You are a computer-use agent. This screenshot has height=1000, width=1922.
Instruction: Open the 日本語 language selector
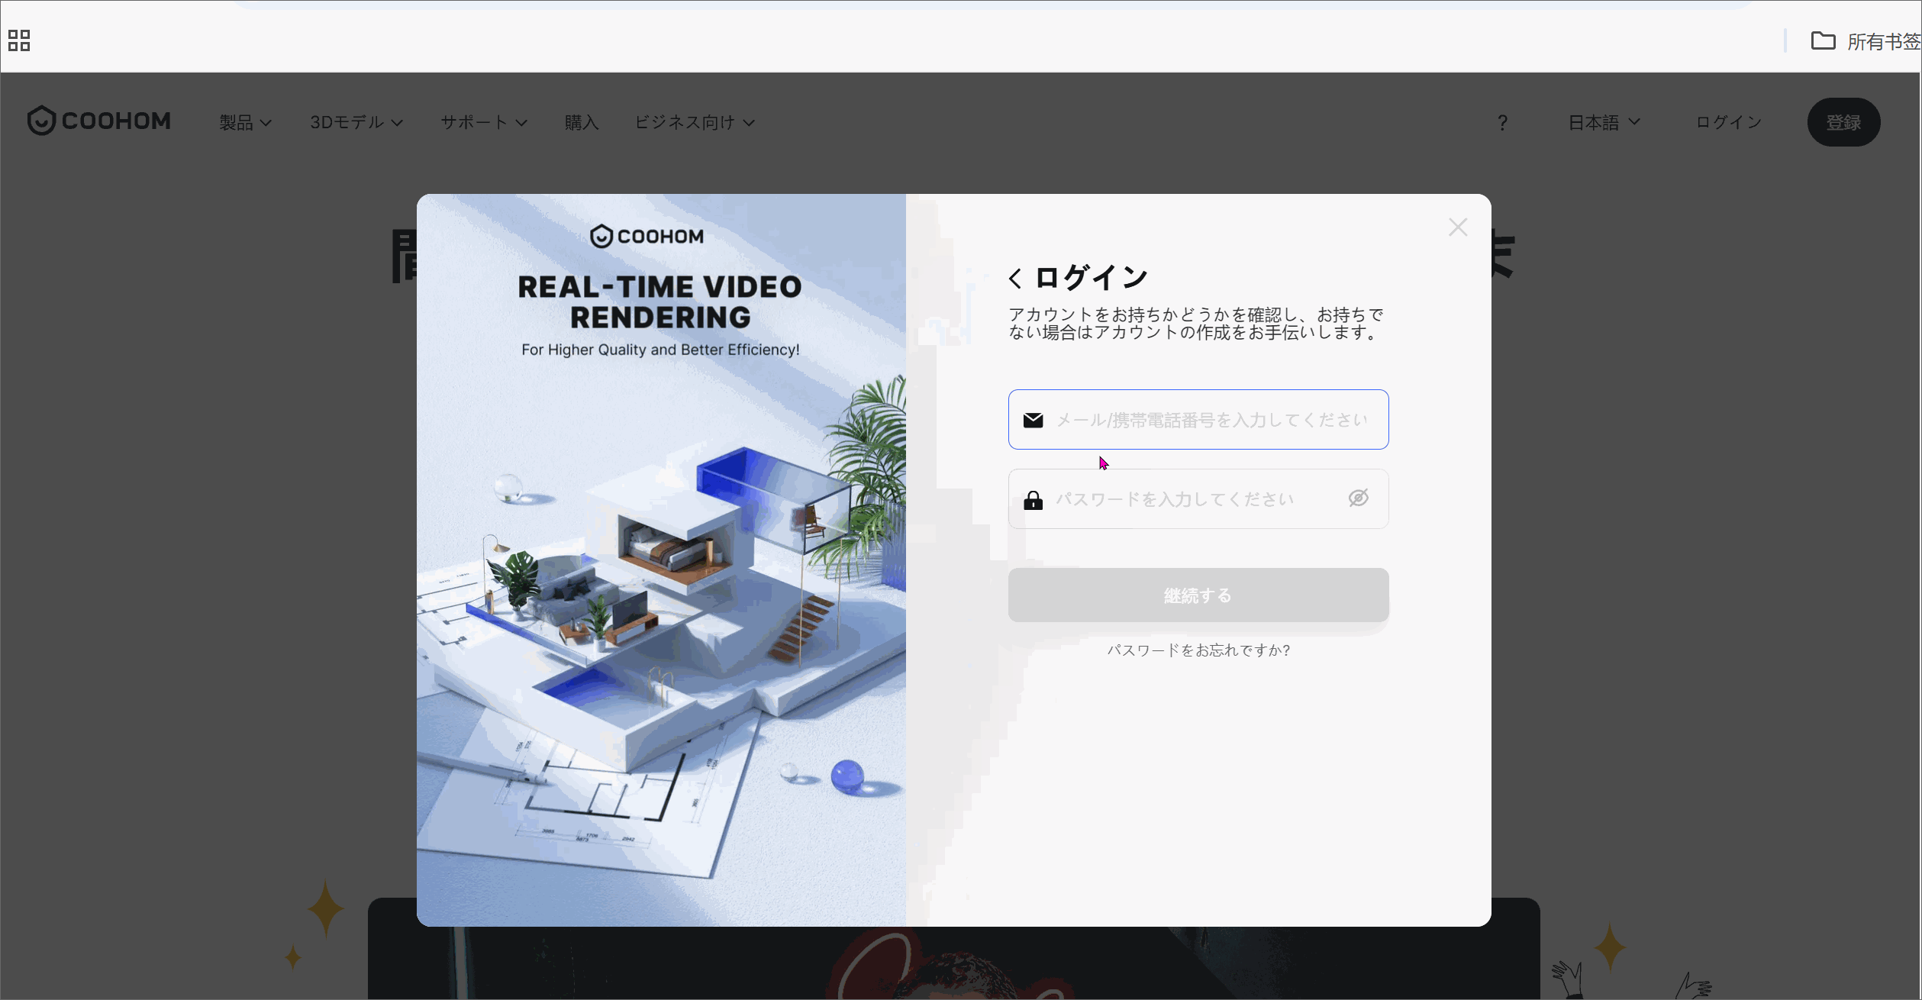pos(1604,122)
